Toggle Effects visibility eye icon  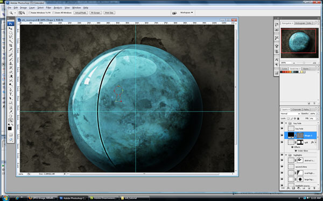pos(292,147)
